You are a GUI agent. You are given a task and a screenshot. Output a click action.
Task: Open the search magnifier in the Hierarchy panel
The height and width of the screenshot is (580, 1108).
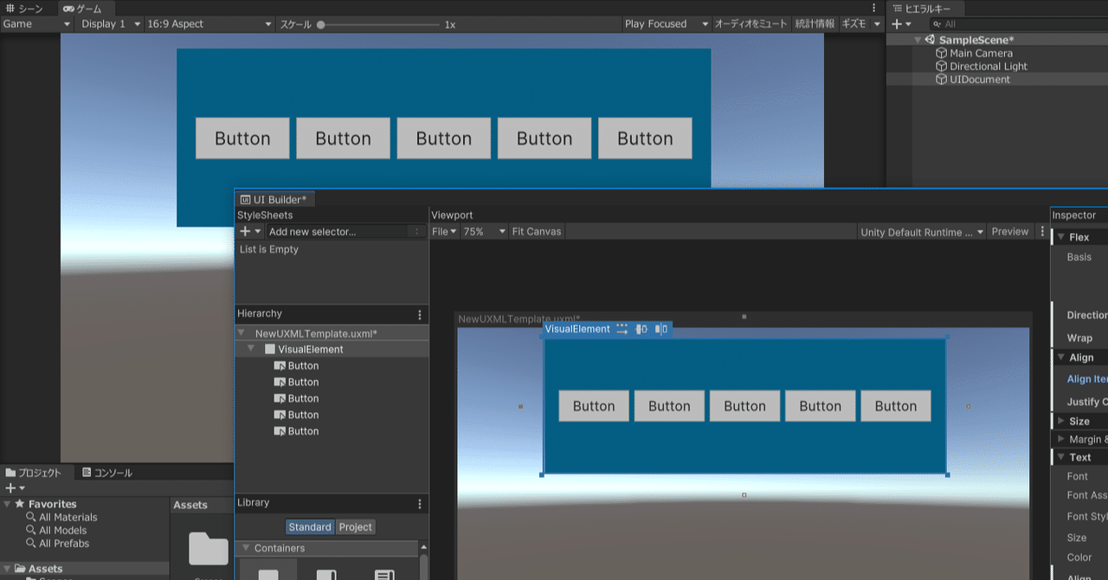(x=937, y=24)
